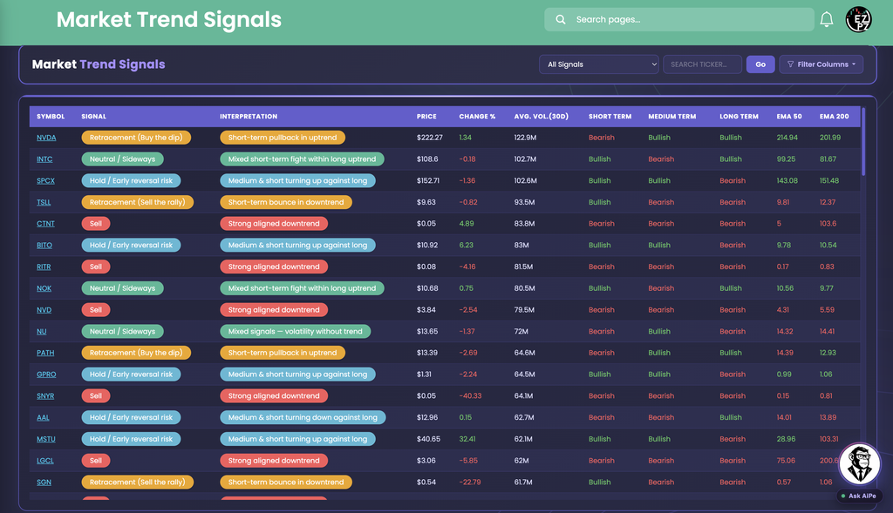Click the EMA 50 column header
The image size is (893, 513).
tap(788, 117)
